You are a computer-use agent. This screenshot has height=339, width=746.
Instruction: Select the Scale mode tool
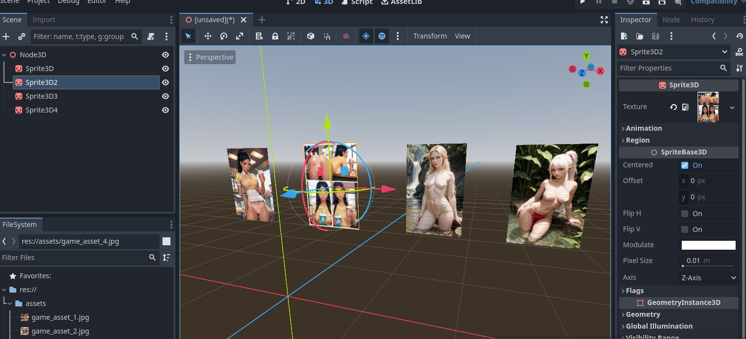point(240,36)
